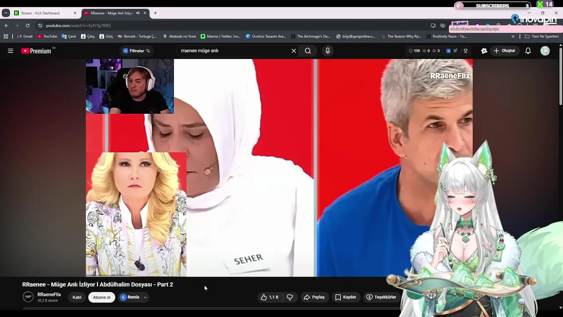Subscribe with Abone ol button

(102, 297)
